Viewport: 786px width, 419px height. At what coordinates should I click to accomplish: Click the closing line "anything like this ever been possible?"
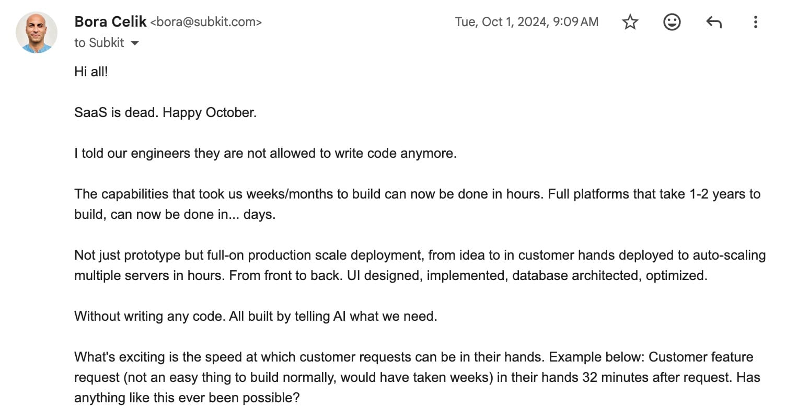click(x=187, y=398)
